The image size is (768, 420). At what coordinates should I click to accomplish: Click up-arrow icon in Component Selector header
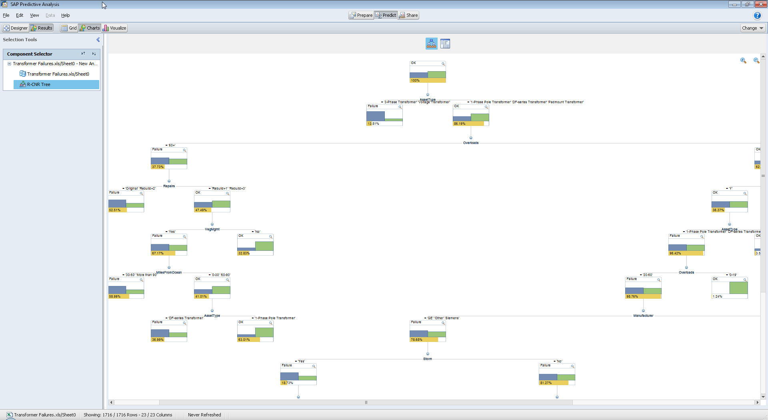pyautogui.click(x=83, y=54)
